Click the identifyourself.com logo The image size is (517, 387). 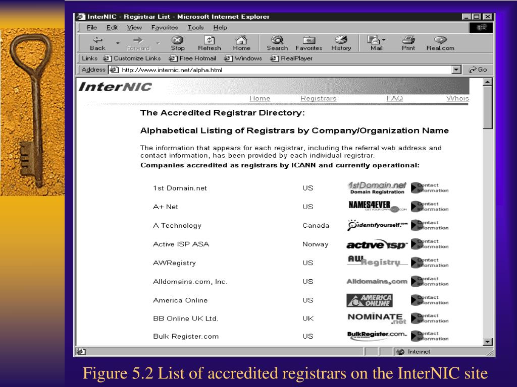(377, 225)
